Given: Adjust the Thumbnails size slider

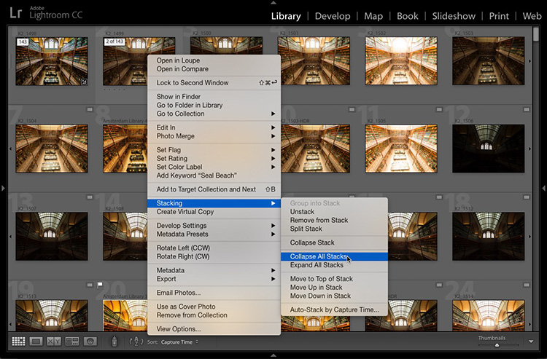Looking at the screenshot, I should [497, 345].
